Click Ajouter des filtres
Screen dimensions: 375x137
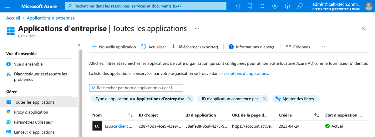(295, 99)
